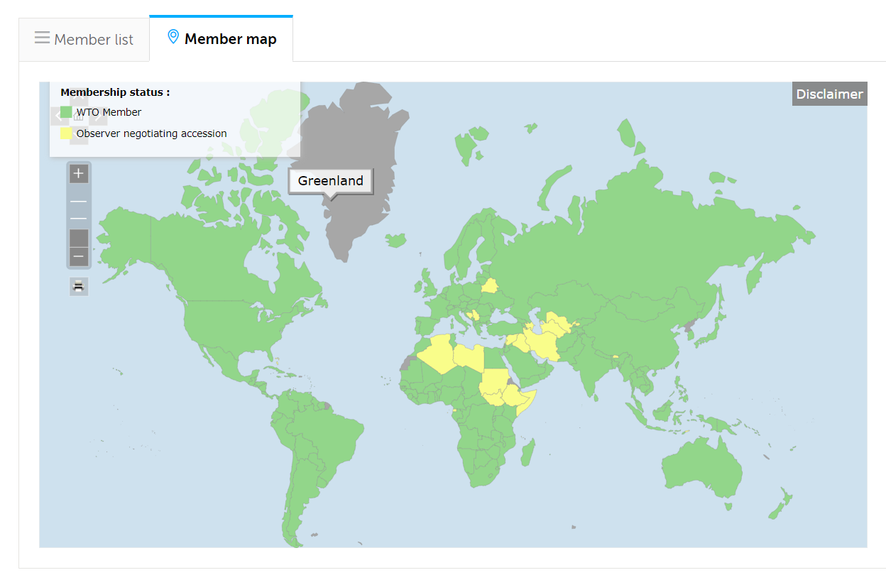Open the Disclaimer button
886x575 pixels.
point(829,94)
